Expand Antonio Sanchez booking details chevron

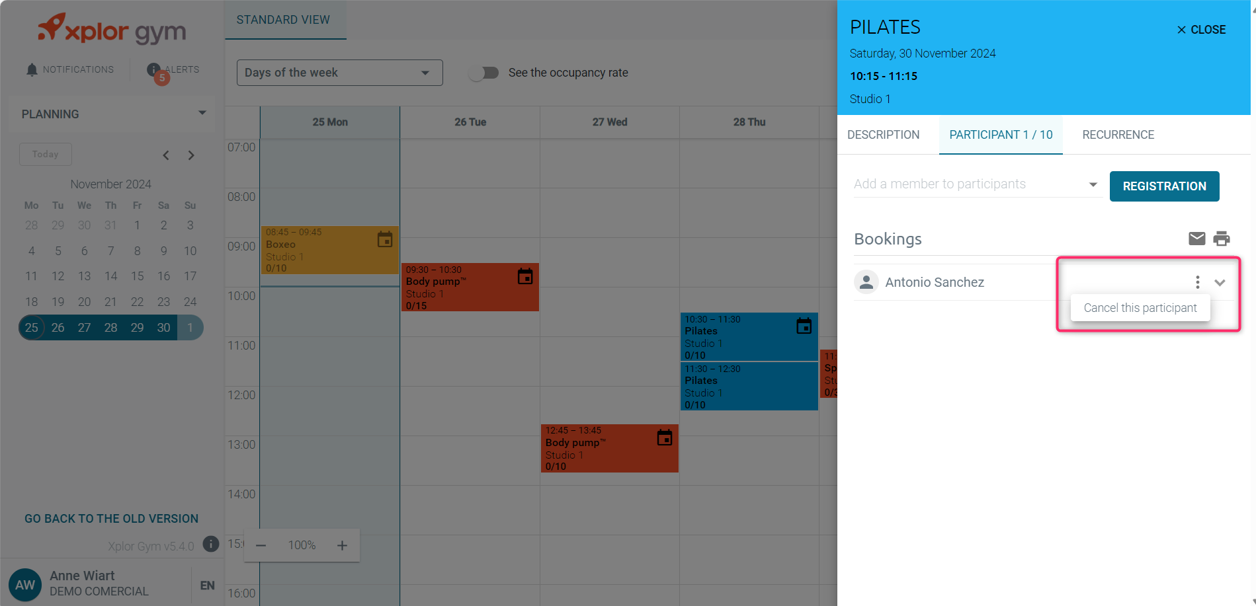[x=1220, y=282]
